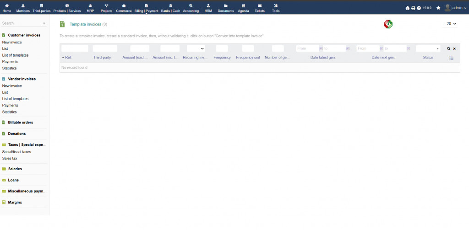The image size is (469, 230).
Task: Click the Amount (excl.) filter field
Action: (x=140, y=48)
